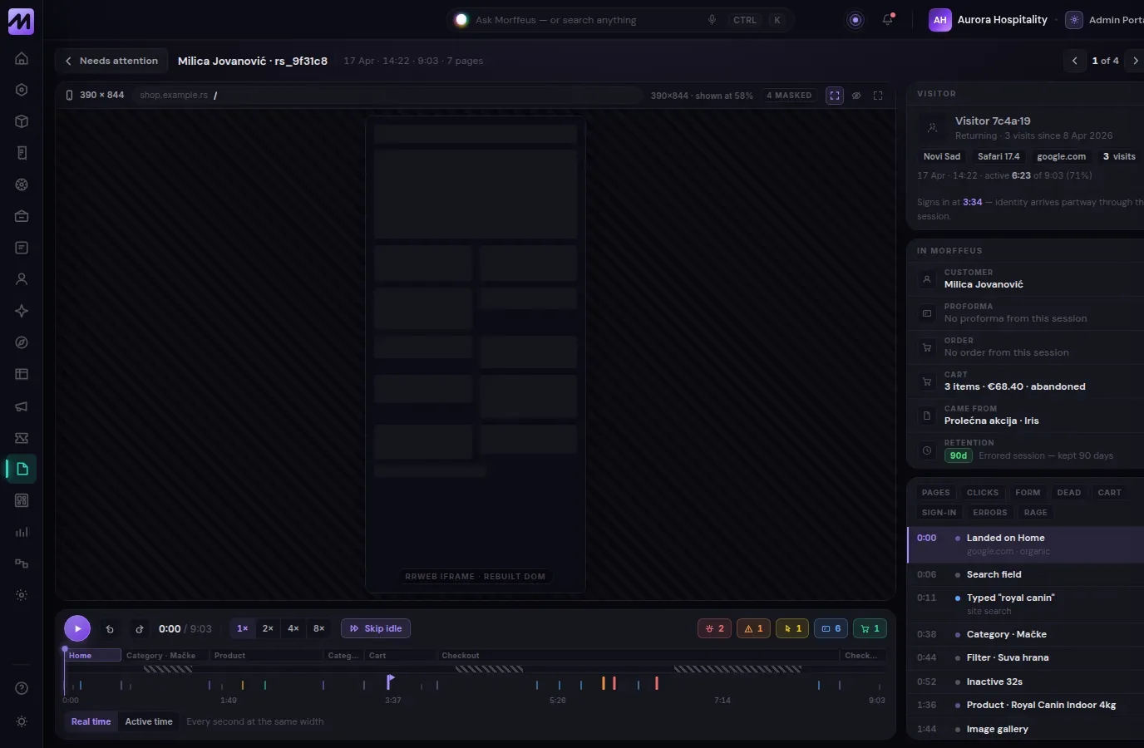Rewind with the skip-back playback icon
The width and height of the screenshot is (1144, 748).
[x=110, y=629]
